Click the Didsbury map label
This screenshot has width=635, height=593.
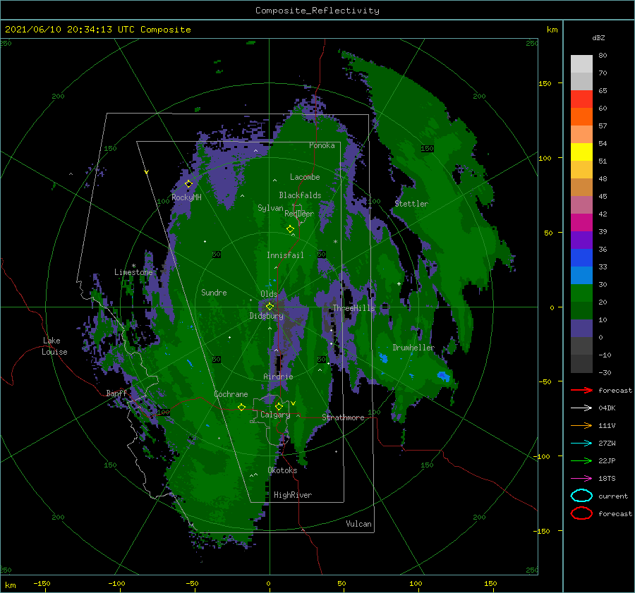point(267,316)
